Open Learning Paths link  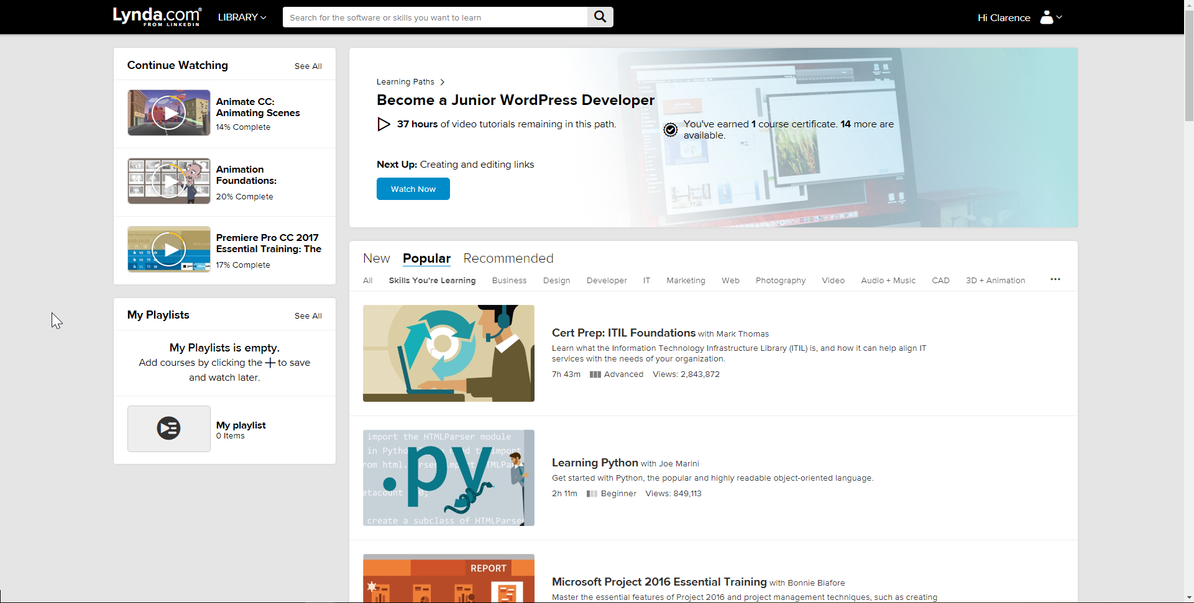tap(405, 82)
